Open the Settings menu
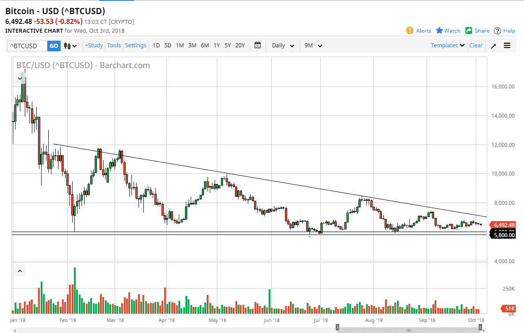Image resolution: width=524 pixels, height=333 pixels. point(135,46)
